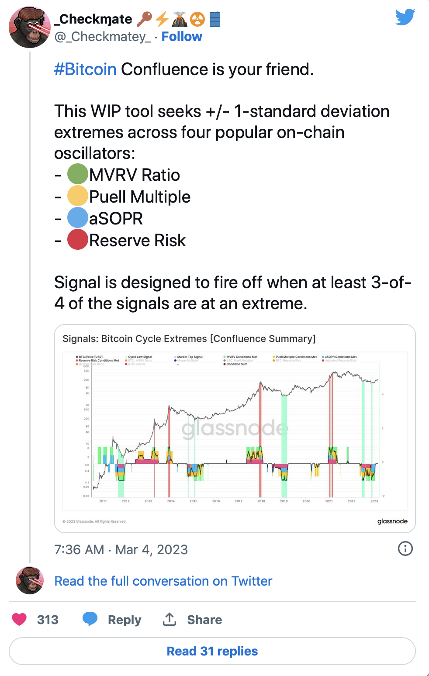Click the glassnode logo under the chart
429x676 pixels.
click(392, 521)
